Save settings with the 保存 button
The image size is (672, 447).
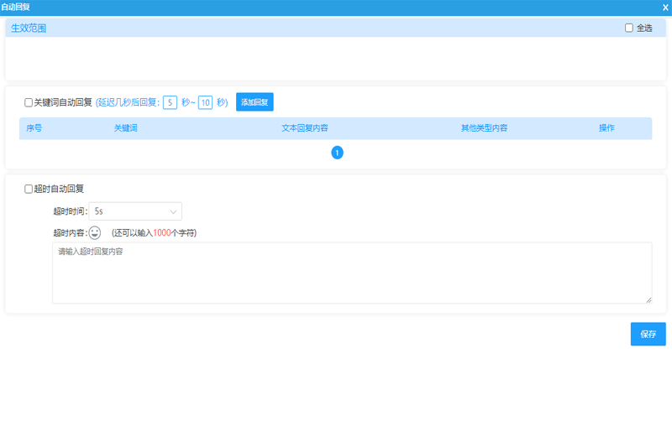pyautogui.click(x=648, y=334)
